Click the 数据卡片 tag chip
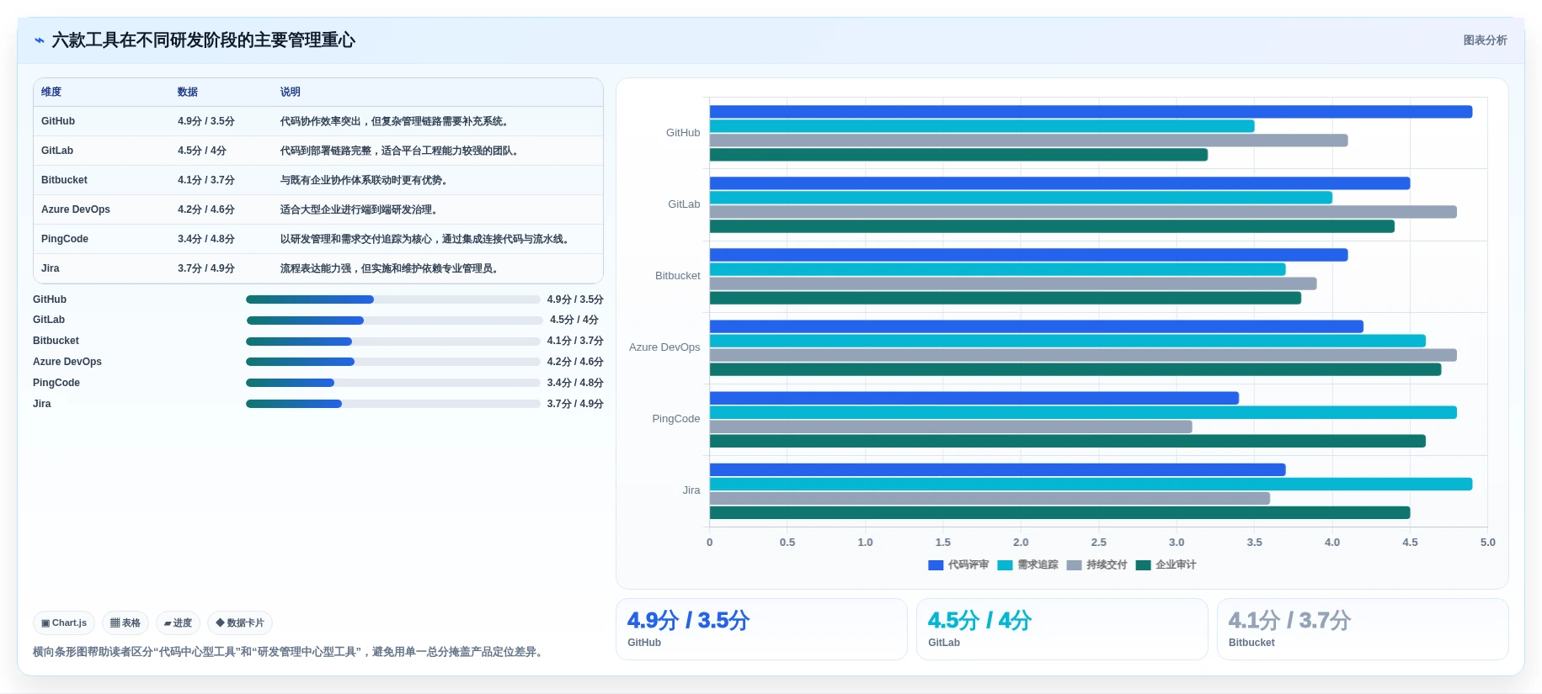This screenshot has width=1542, height=694. [x=240, y=623]
